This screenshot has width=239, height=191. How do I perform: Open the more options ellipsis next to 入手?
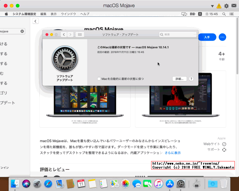click(222, 37)
